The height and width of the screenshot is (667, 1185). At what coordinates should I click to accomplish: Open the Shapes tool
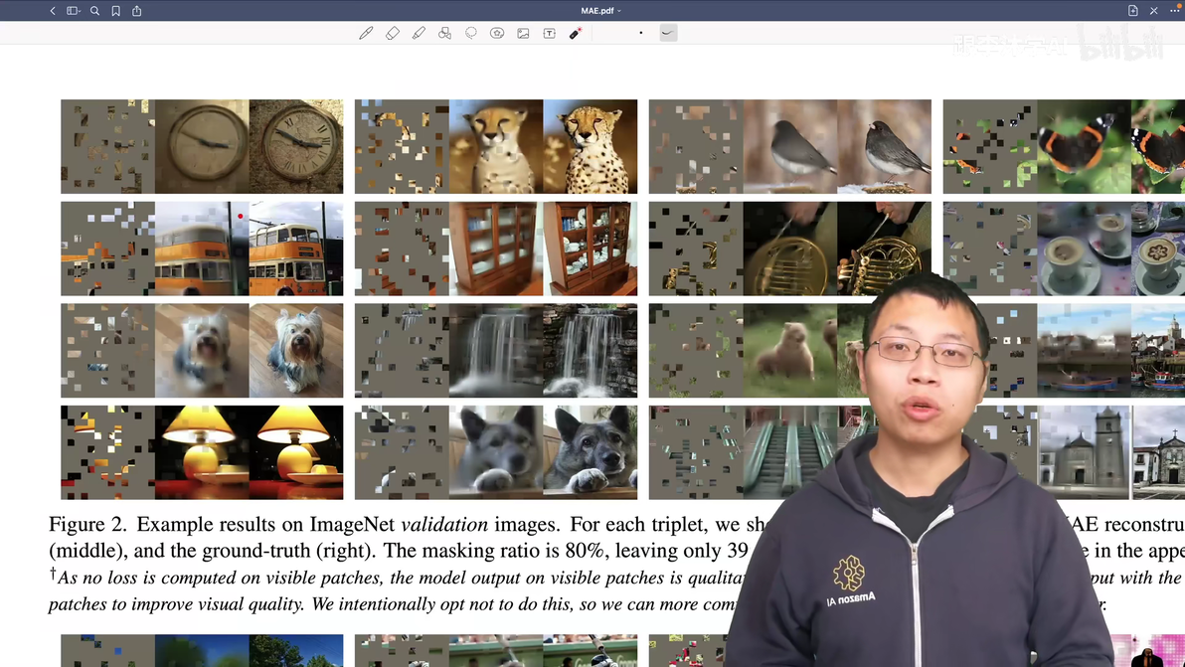click(x=444, y=33)
